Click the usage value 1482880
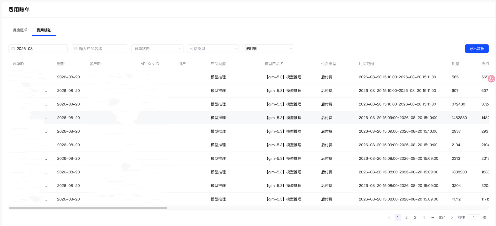This screenshot has height=226, width=496. point(459,118)
